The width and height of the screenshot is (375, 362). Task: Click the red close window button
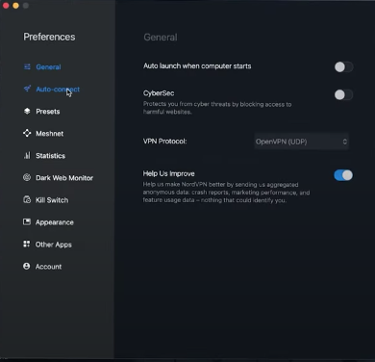[x=6, y=6]
